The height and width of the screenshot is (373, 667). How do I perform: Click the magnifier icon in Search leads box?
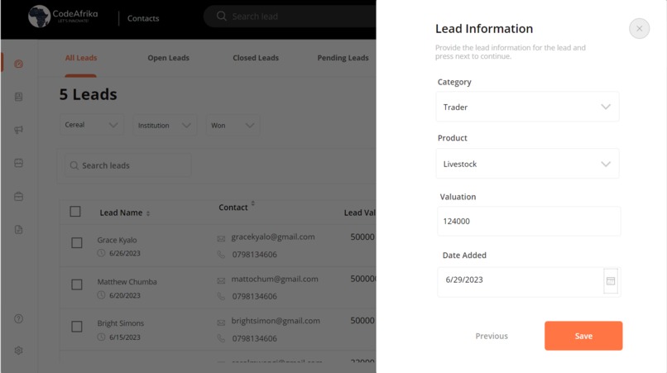point(74,165)
